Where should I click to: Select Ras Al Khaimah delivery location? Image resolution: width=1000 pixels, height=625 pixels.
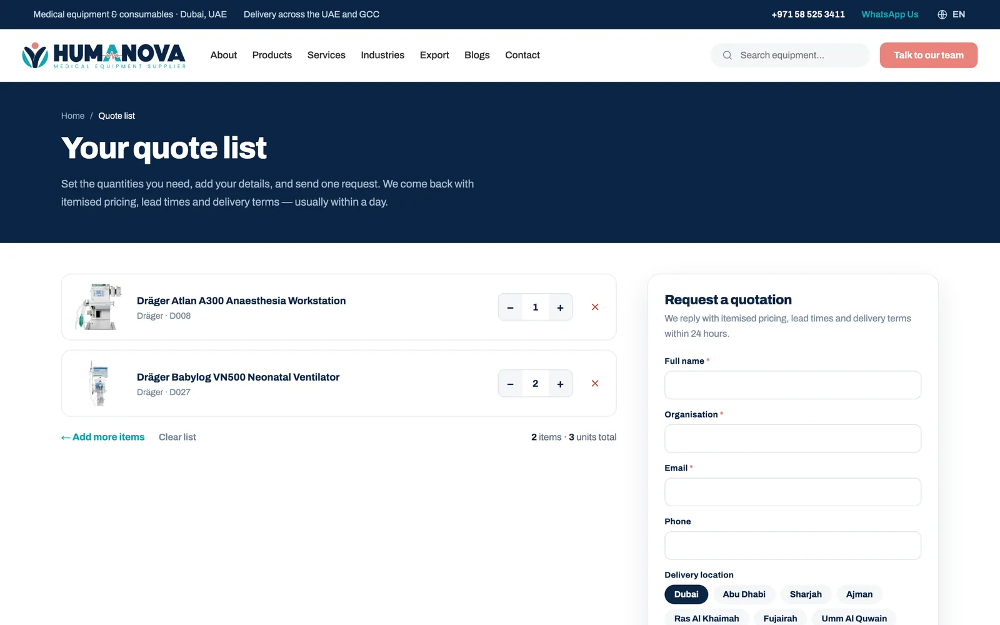click(x=706, y=618)
